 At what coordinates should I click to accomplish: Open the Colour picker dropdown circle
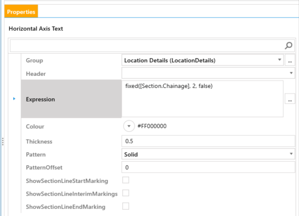(x=129, y=126)
